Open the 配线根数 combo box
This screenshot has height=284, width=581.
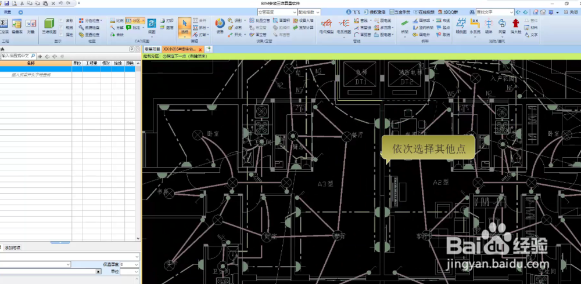pos(309,12)
